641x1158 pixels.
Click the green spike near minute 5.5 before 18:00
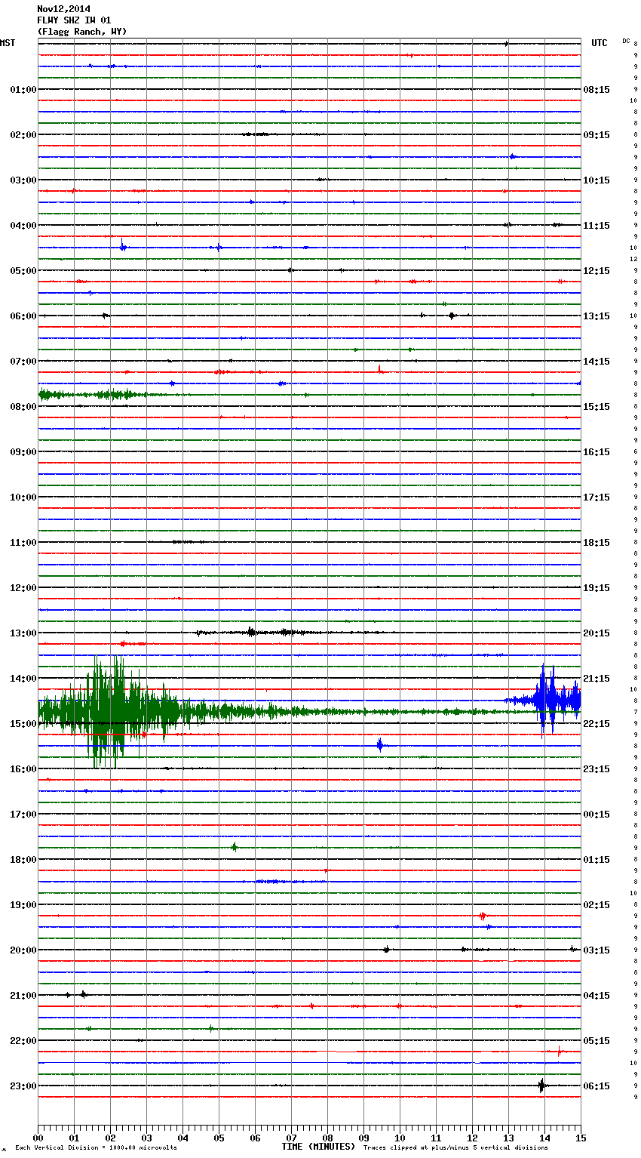tap(235, 847)
